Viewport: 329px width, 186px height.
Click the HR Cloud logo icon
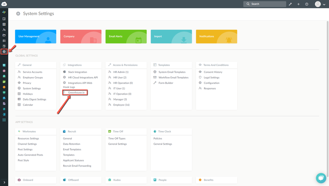pyautogui.click(x=4, y=4)
